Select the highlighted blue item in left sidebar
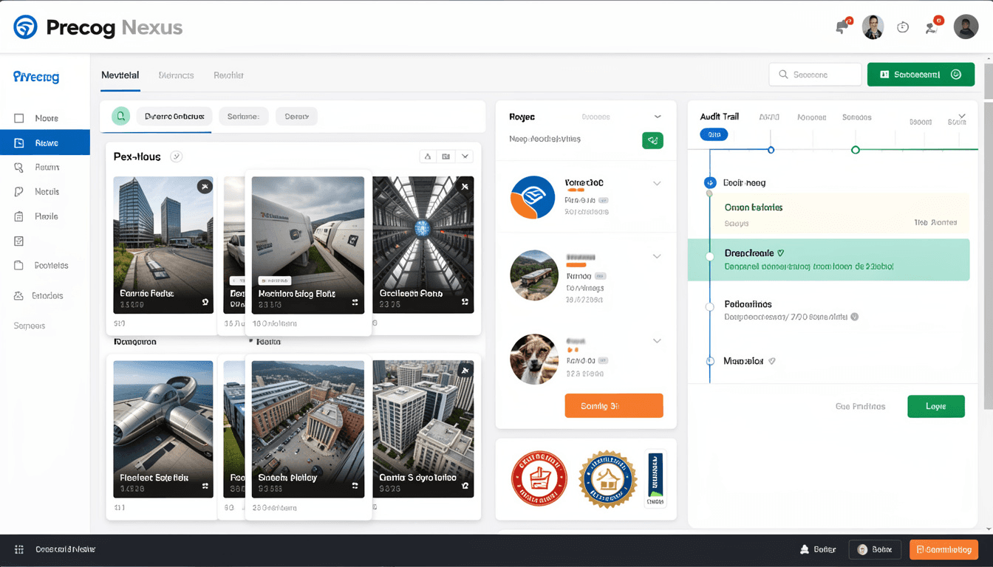993x567 pixels. tap(45, 142)
